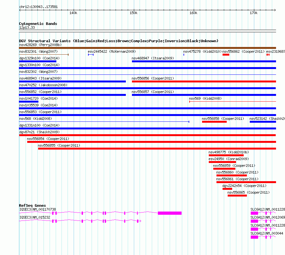Viewport: 285px width, 255px height.
Task: Open nsv1041720 (Coe2014) label
Action: [38, 98]
